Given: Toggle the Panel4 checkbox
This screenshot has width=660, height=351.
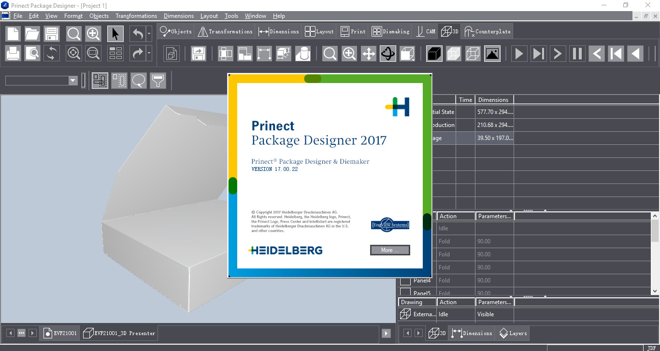Looking at the screenshot, I should 405,281.
